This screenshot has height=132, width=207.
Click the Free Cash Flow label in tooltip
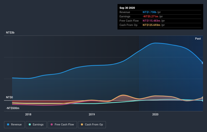pyautogui.click(x=129, y=21)
